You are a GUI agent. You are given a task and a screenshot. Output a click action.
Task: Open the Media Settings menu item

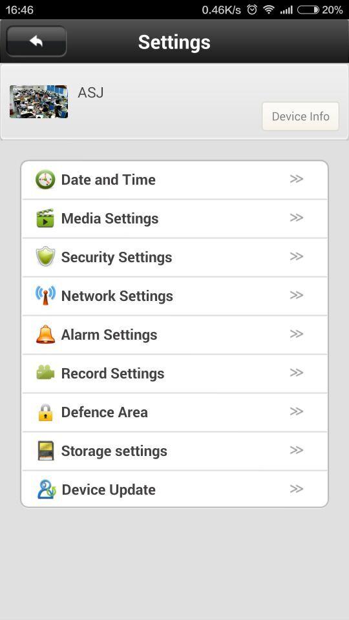click(174, 219)
